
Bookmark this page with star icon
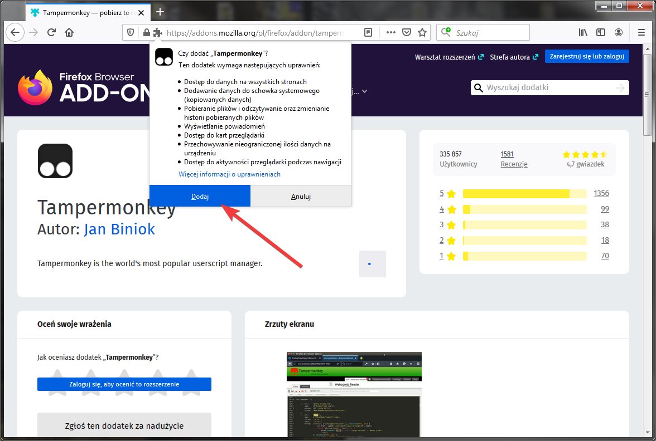point(422,32)
